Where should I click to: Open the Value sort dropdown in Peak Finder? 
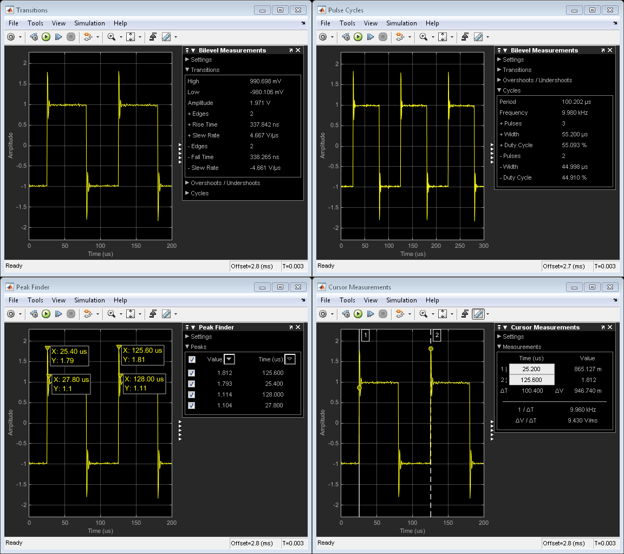(229, 359)
